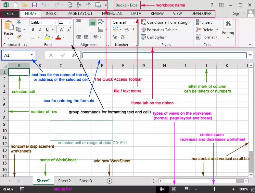255x193 pixels.
Task: Apply Percent Style with the % icon
Action: pos(126,29)
